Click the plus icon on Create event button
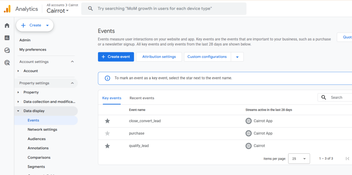The image size is (352, 175). tap(103, 57)
